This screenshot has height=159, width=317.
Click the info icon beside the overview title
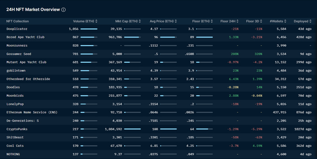(x=64, y=9)
